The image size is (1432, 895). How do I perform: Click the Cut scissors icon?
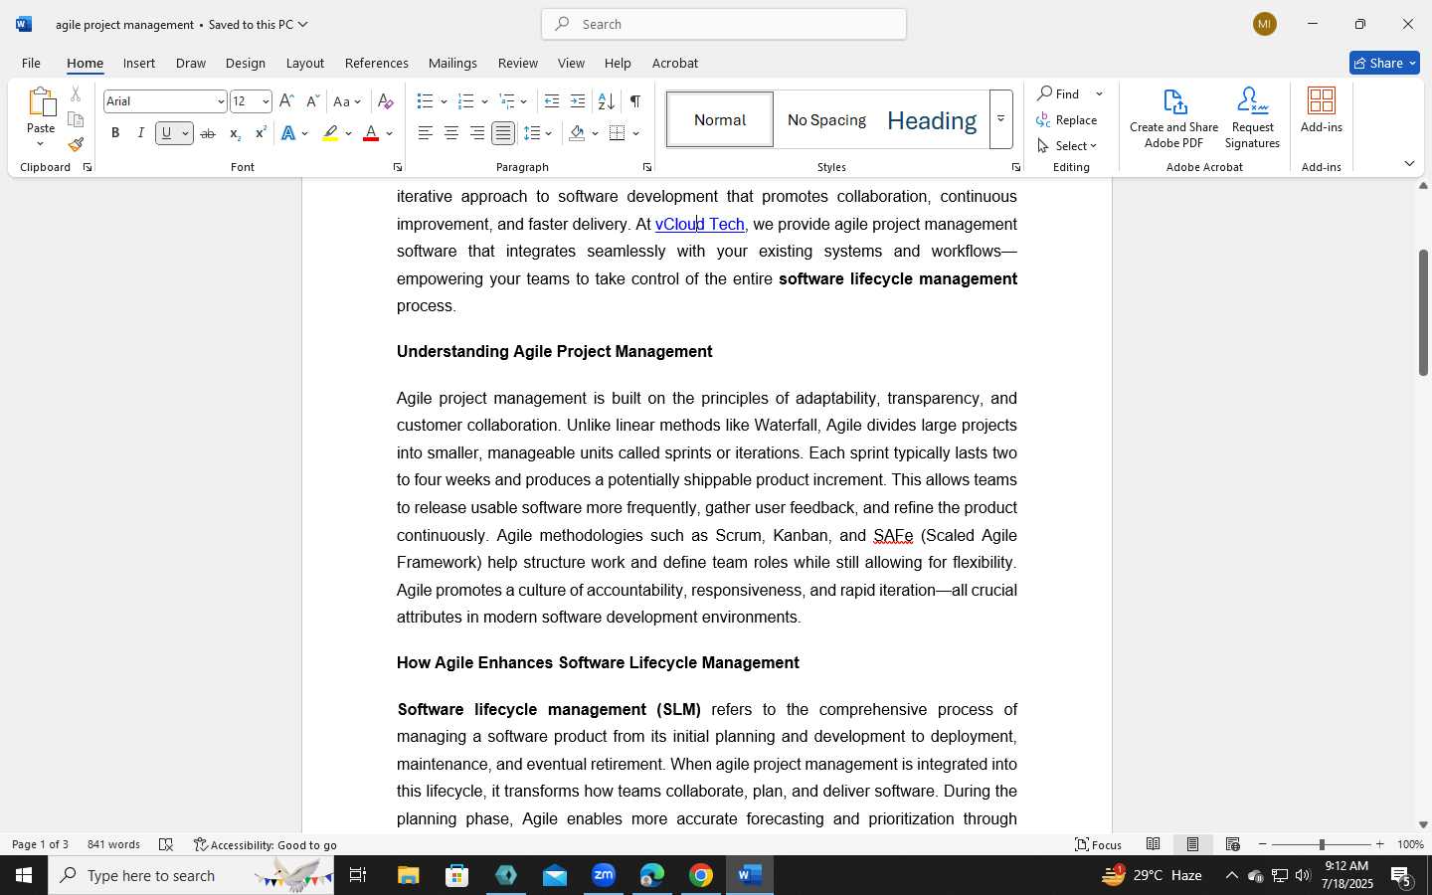[x=76, y=94]
